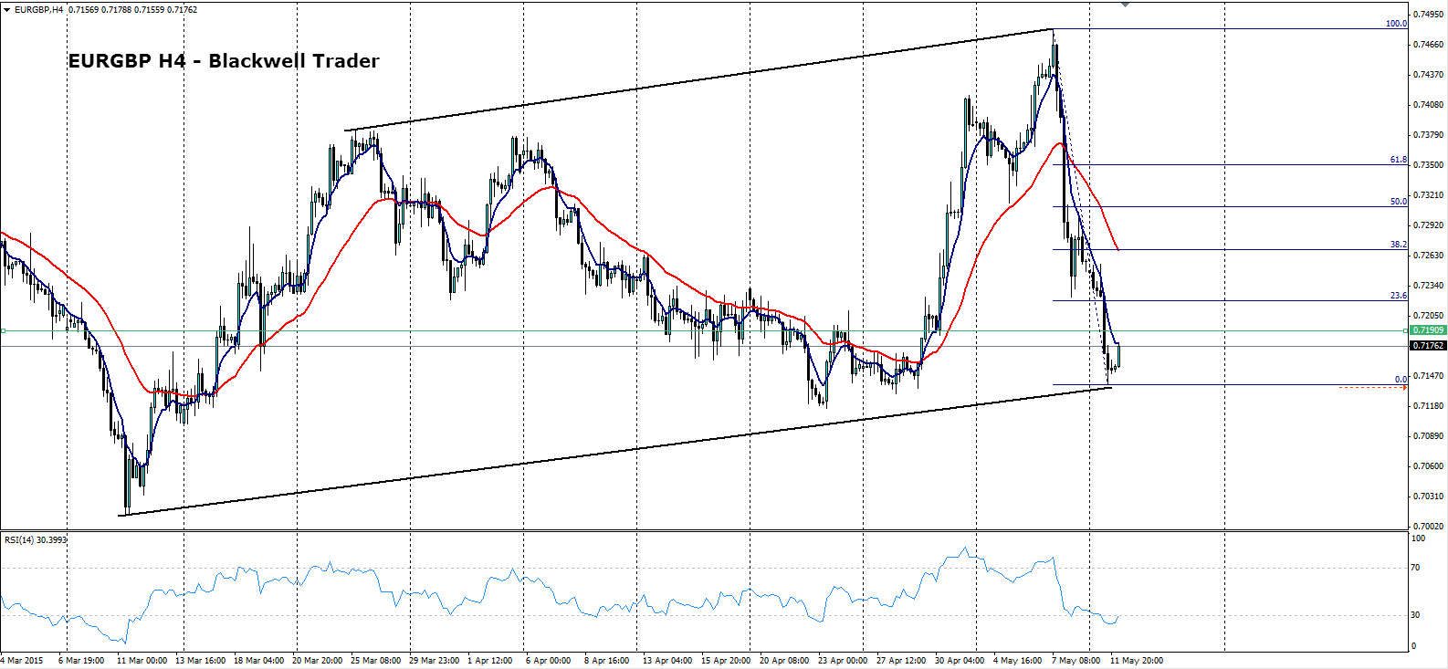Click the 0.70020 price axis label
Viewport: 1448px width, 669px height.
pyautogui.click(x=1429, y=527)
